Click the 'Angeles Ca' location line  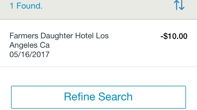tap(29, 45)
